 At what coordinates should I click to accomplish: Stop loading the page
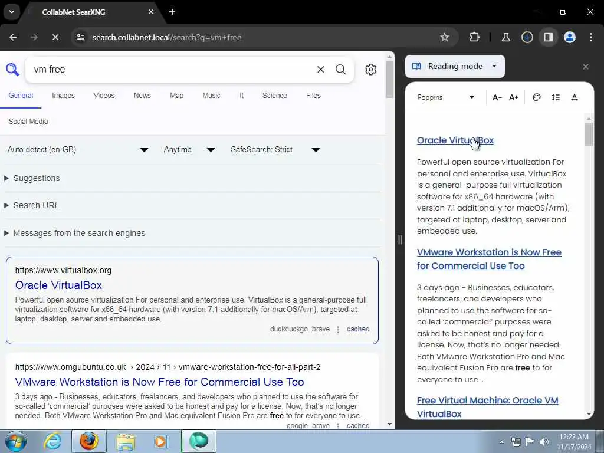pyautogui.click(x=55, y=37)
